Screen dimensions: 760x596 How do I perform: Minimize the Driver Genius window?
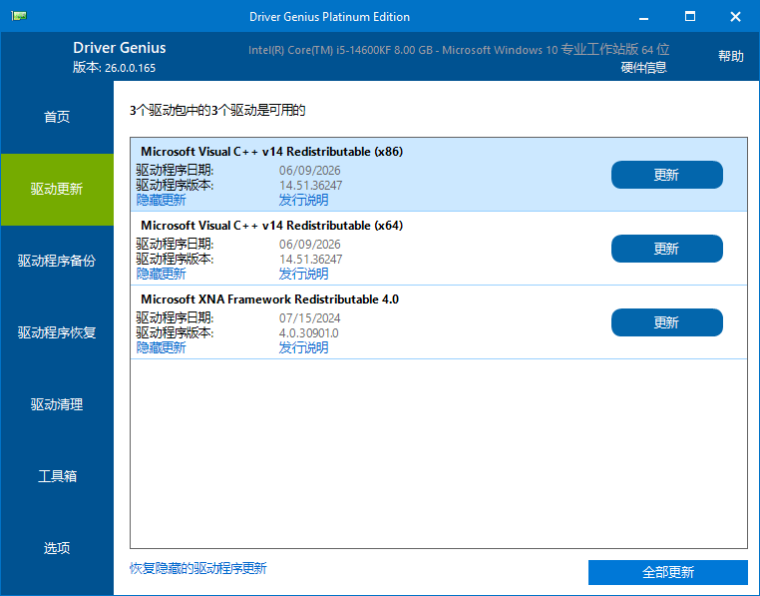(643, 17)
